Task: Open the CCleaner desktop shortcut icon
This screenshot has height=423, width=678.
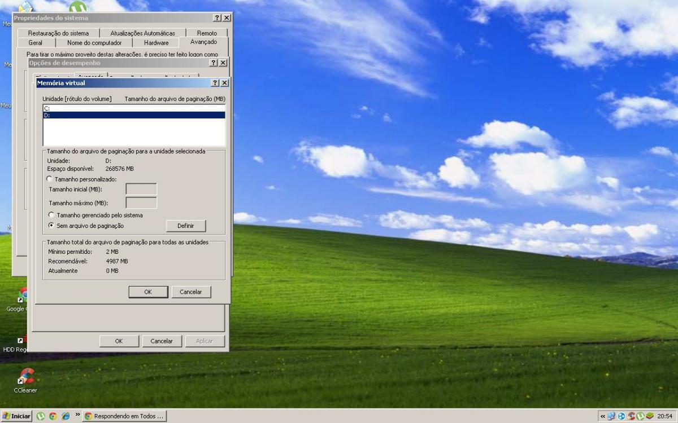Action: coord(26,377)
